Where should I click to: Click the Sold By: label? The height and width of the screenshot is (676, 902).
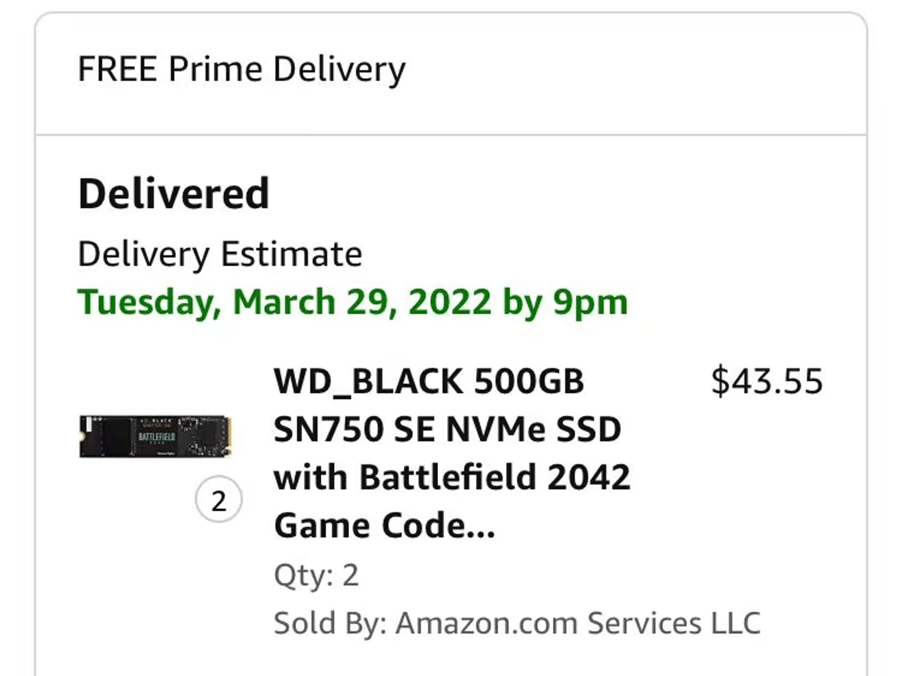tap(330, 623)
